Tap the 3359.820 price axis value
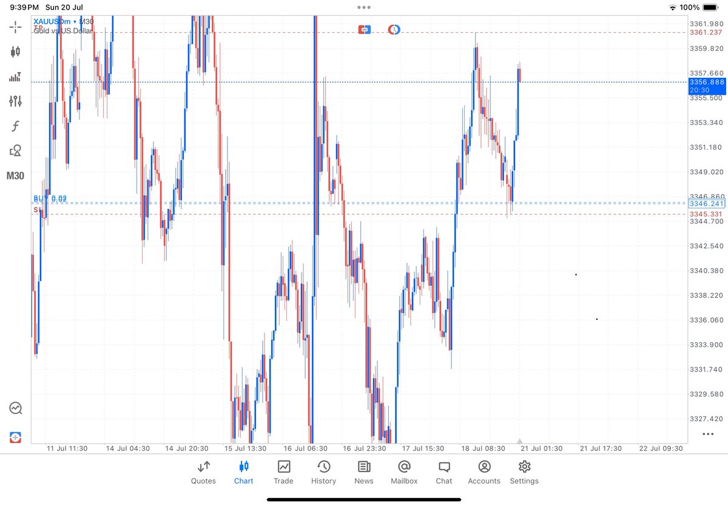The image size is (728, 506). (706, 49)
